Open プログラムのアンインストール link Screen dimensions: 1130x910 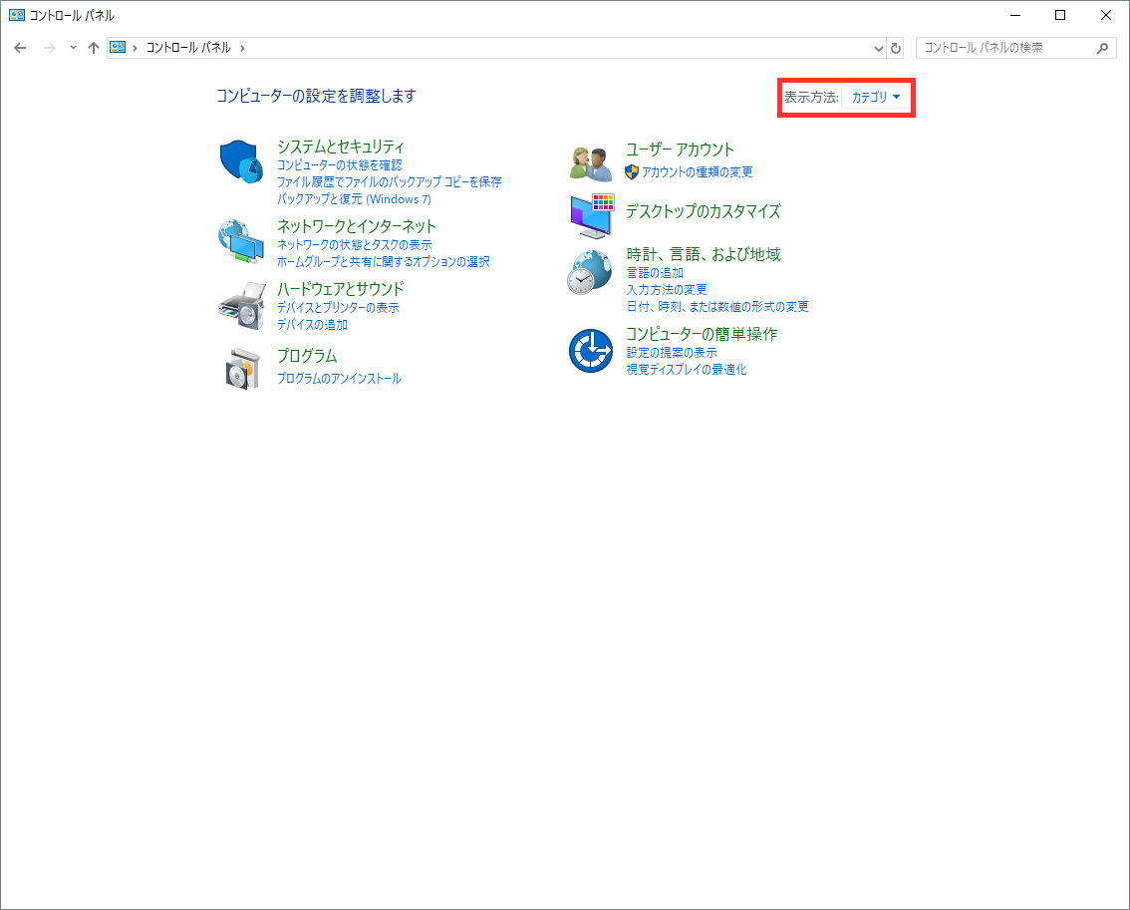pyautogui.click(x=339, y=379)
